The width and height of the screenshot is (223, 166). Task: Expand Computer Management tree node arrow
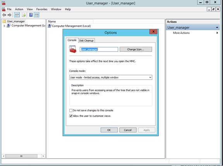[4, 26]
